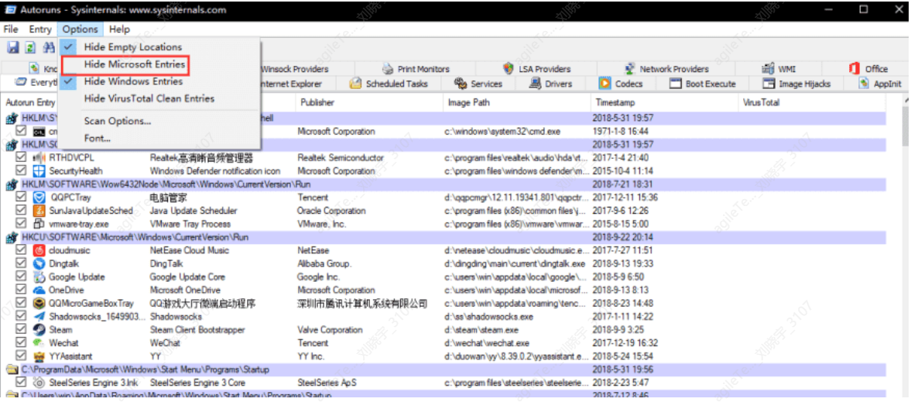Uncheck the Wechat autorun checkbox
The height and width of the screenshot is (402, 911).
22,342
